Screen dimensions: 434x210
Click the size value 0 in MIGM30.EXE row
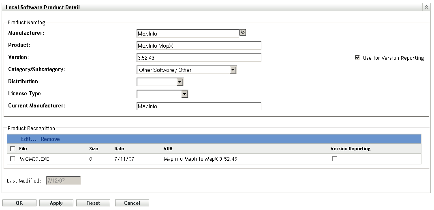click(x=91, y=159)
